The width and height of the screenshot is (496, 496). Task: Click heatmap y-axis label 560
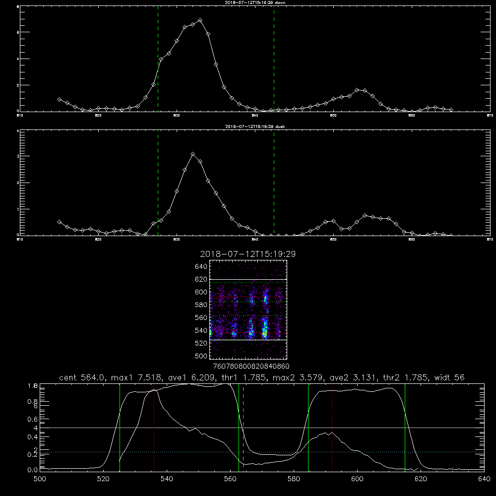click(201, 317)
